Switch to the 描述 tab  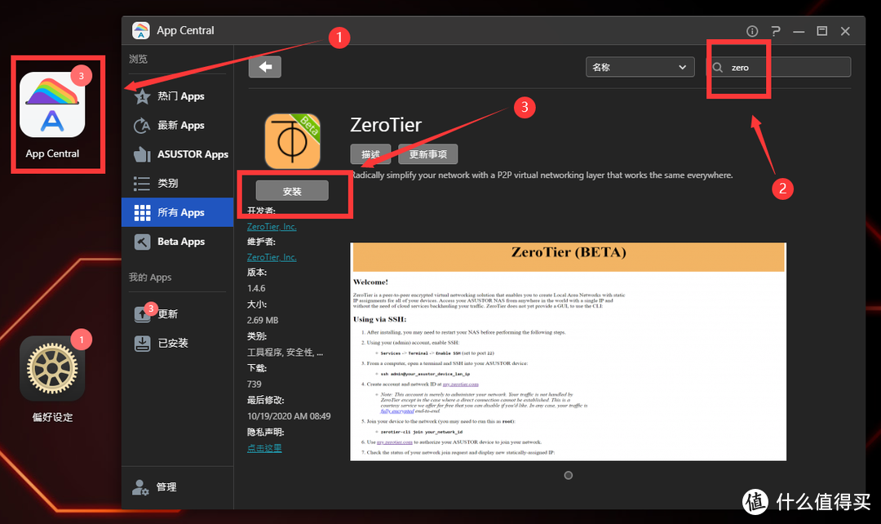370,153
